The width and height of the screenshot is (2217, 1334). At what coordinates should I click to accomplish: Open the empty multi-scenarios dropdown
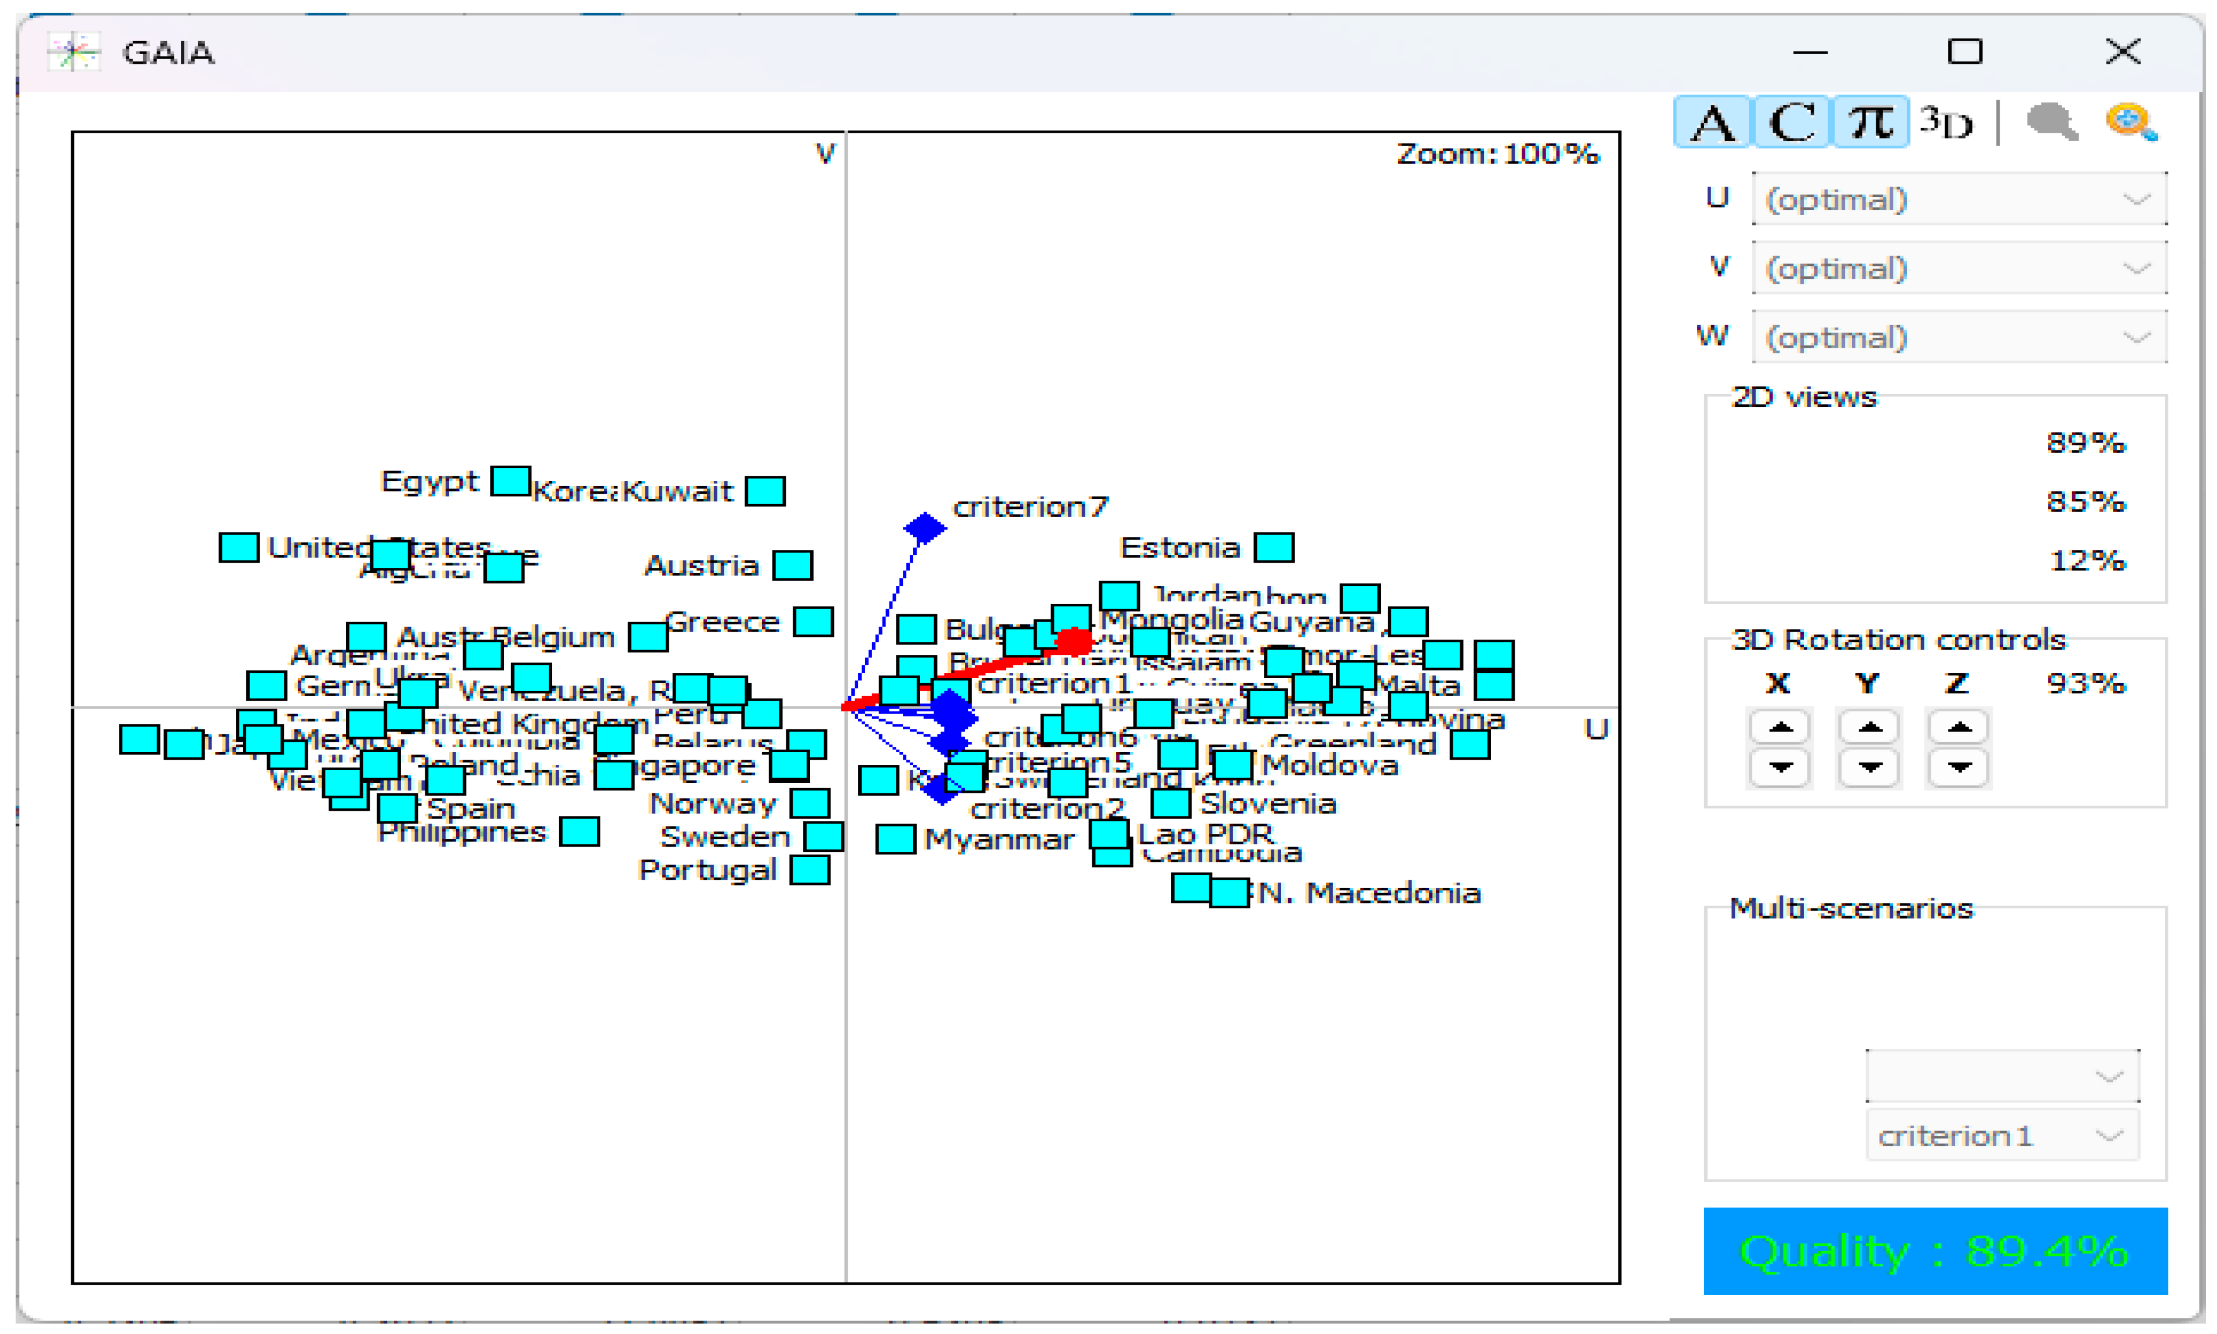2001,1076
